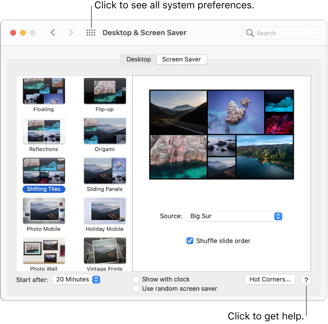Click the Photo Mobile label text
This screenshot has width=328, height=324.
[x=44, y=229]
